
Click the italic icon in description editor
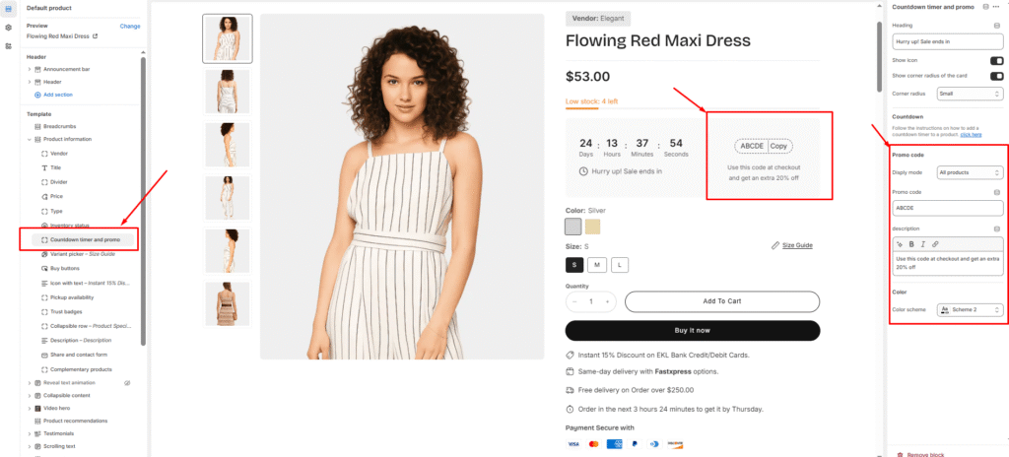(x=922, y=243)
